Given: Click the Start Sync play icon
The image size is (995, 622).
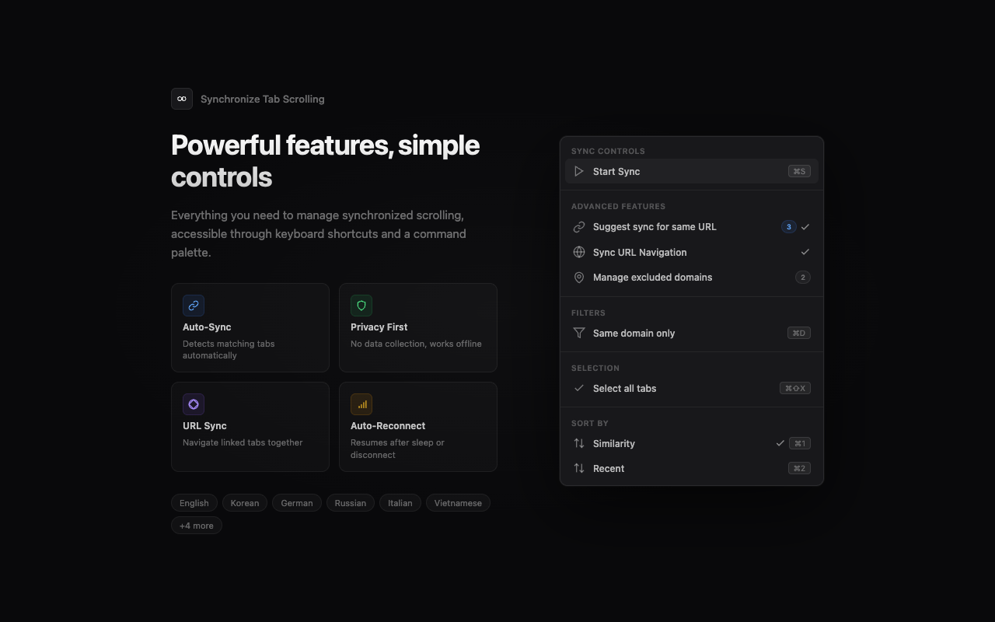Looking at the screenshot, I should pyautogui.click(x=579, y=171).
